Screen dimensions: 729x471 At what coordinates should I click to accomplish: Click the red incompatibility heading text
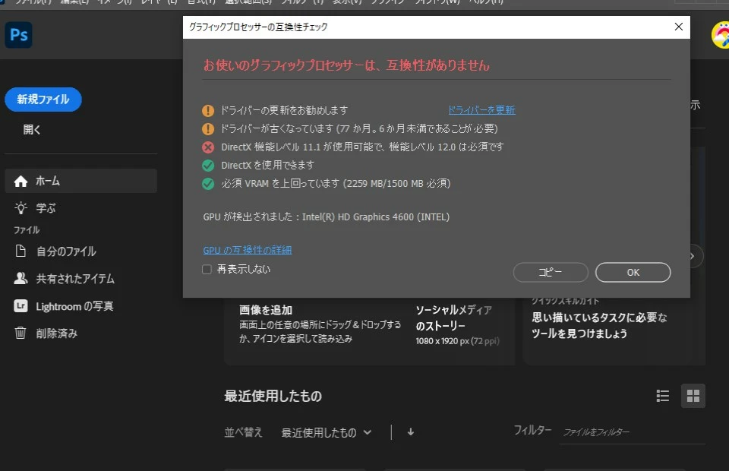346,65
